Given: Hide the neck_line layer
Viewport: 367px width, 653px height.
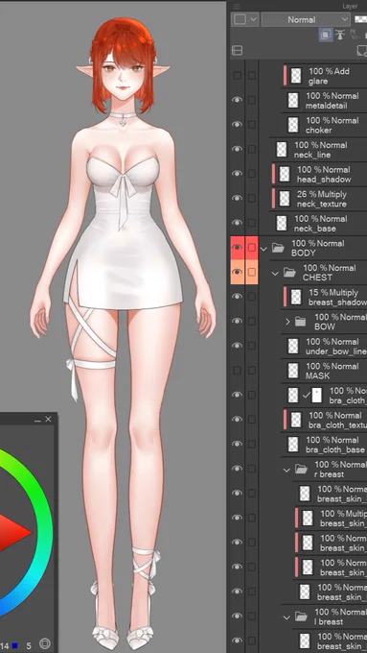Looking at the screenshot, I should [237, 149].
